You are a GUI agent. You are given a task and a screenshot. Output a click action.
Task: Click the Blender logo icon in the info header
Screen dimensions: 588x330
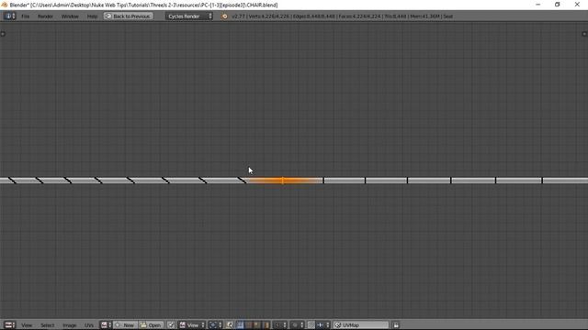tap(224, 16)
